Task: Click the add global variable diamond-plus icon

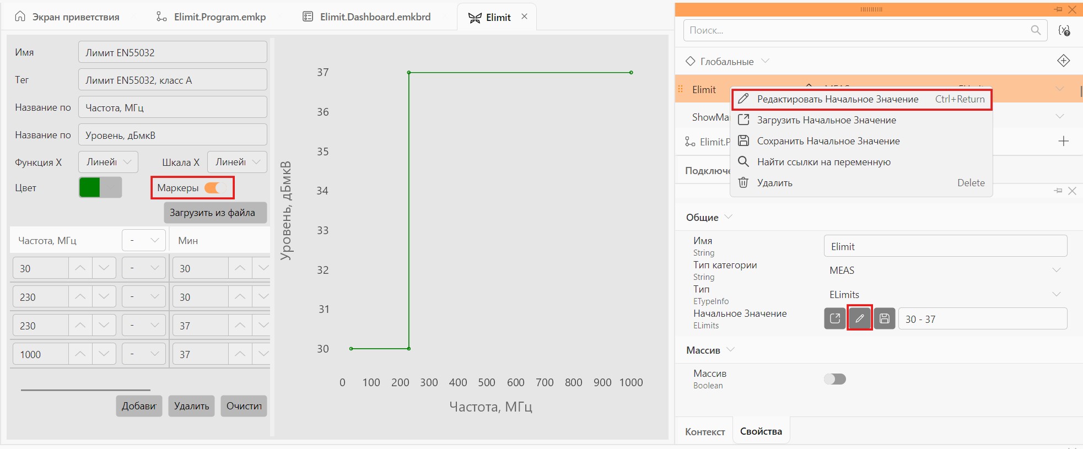Action: (x=1064, y=61)
